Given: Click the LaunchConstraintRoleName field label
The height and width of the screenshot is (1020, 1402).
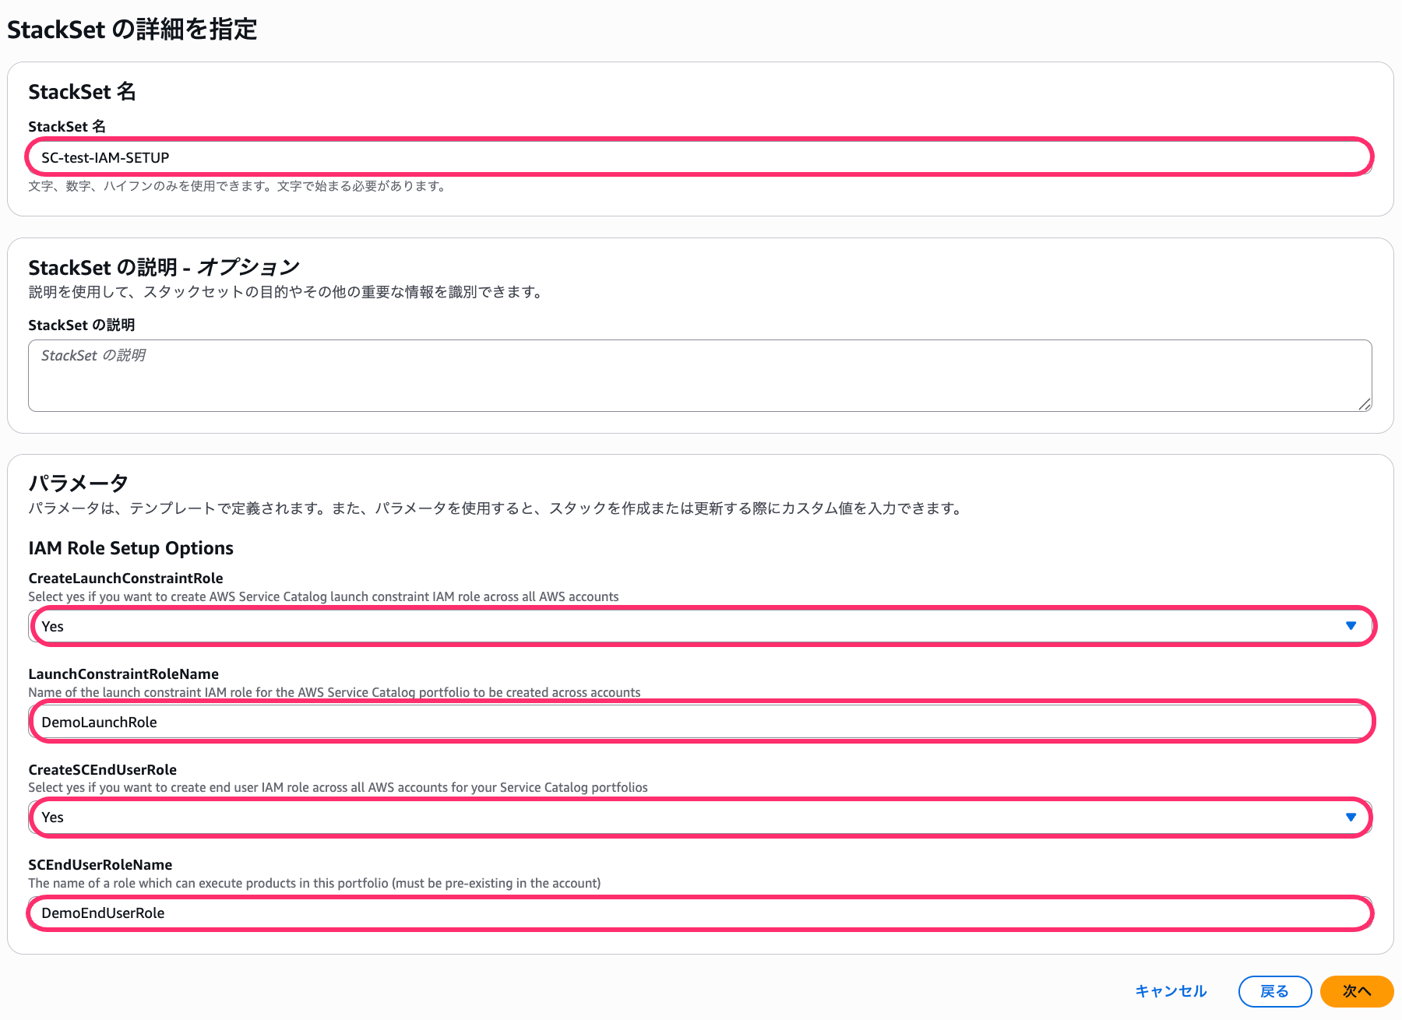Looking at the screenshot, I should coord(123,674).
